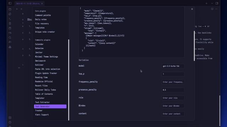Open the terminal ribbon icon
The width and height of the screenshot is (227, 127).
[10, 19]
